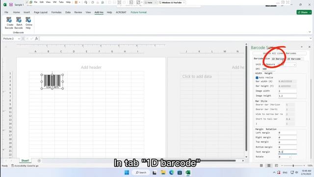The height and width of the screenshot is (177, 314).
Task: Switch to Page Break Preview icon
Action: click(276, 166)
